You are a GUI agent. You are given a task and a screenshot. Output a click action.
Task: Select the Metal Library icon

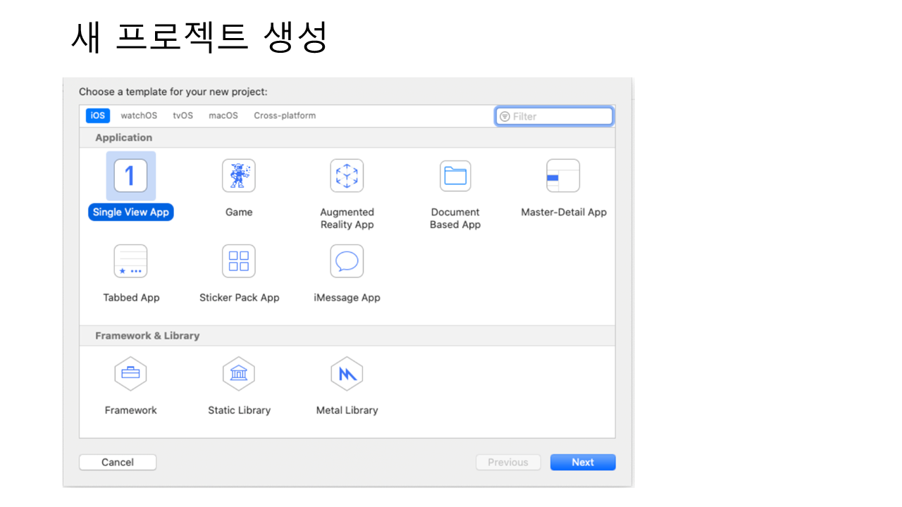tap(347, 374)
